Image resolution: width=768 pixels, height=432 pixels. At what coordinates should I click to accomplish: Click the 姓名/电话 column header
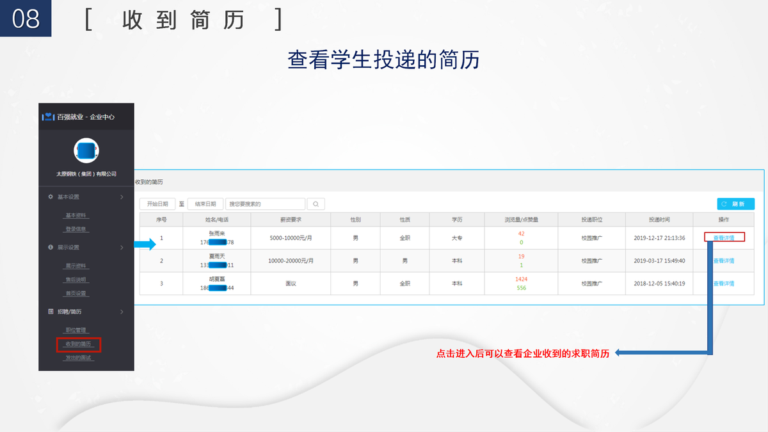(217, 220)
